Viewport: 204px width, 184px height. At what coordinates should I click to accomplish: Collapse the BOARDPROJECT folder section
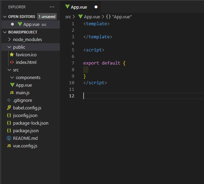pyautogui.click(x=5, y=32)
